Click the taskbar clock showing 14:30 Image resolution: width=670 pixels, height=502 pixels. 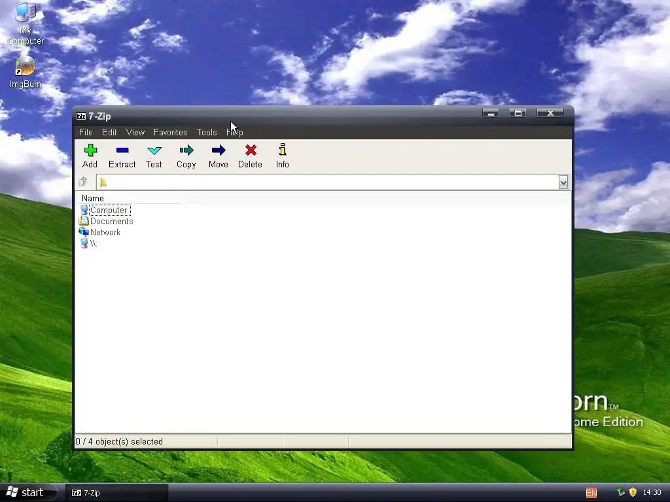pos(652,493)
